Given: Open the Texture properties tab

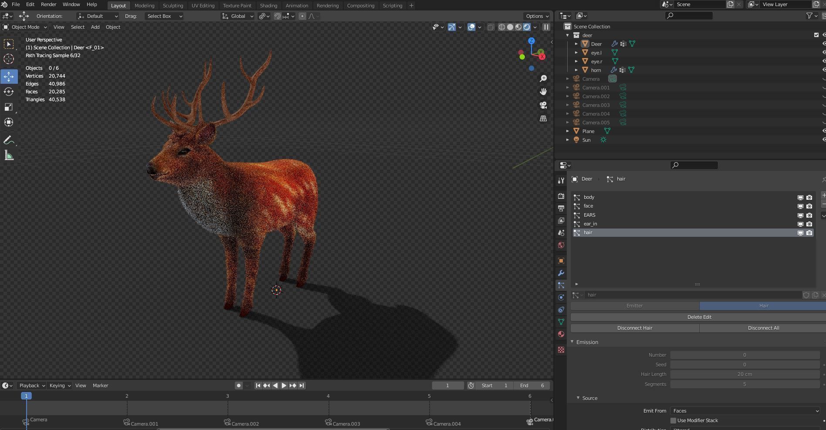Looking at the screenshot, I should (x=561, y=350).
